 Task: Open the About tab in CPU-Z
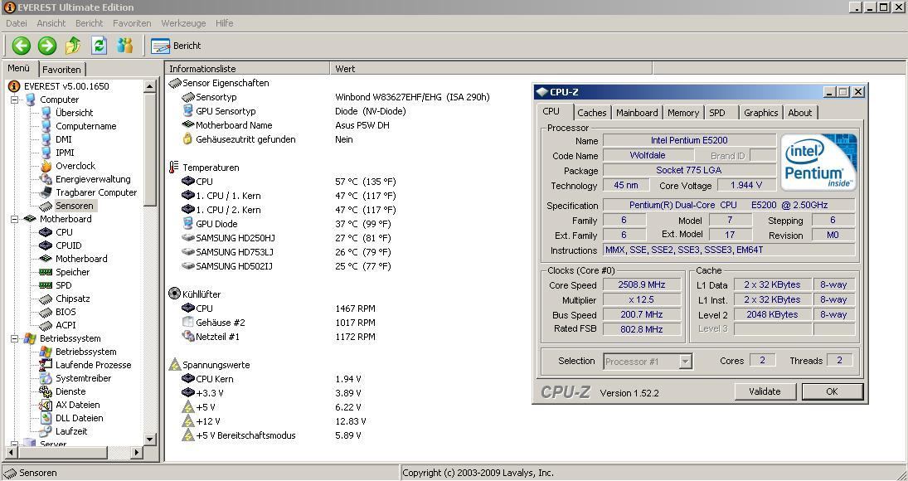click(x=800, y=113)
